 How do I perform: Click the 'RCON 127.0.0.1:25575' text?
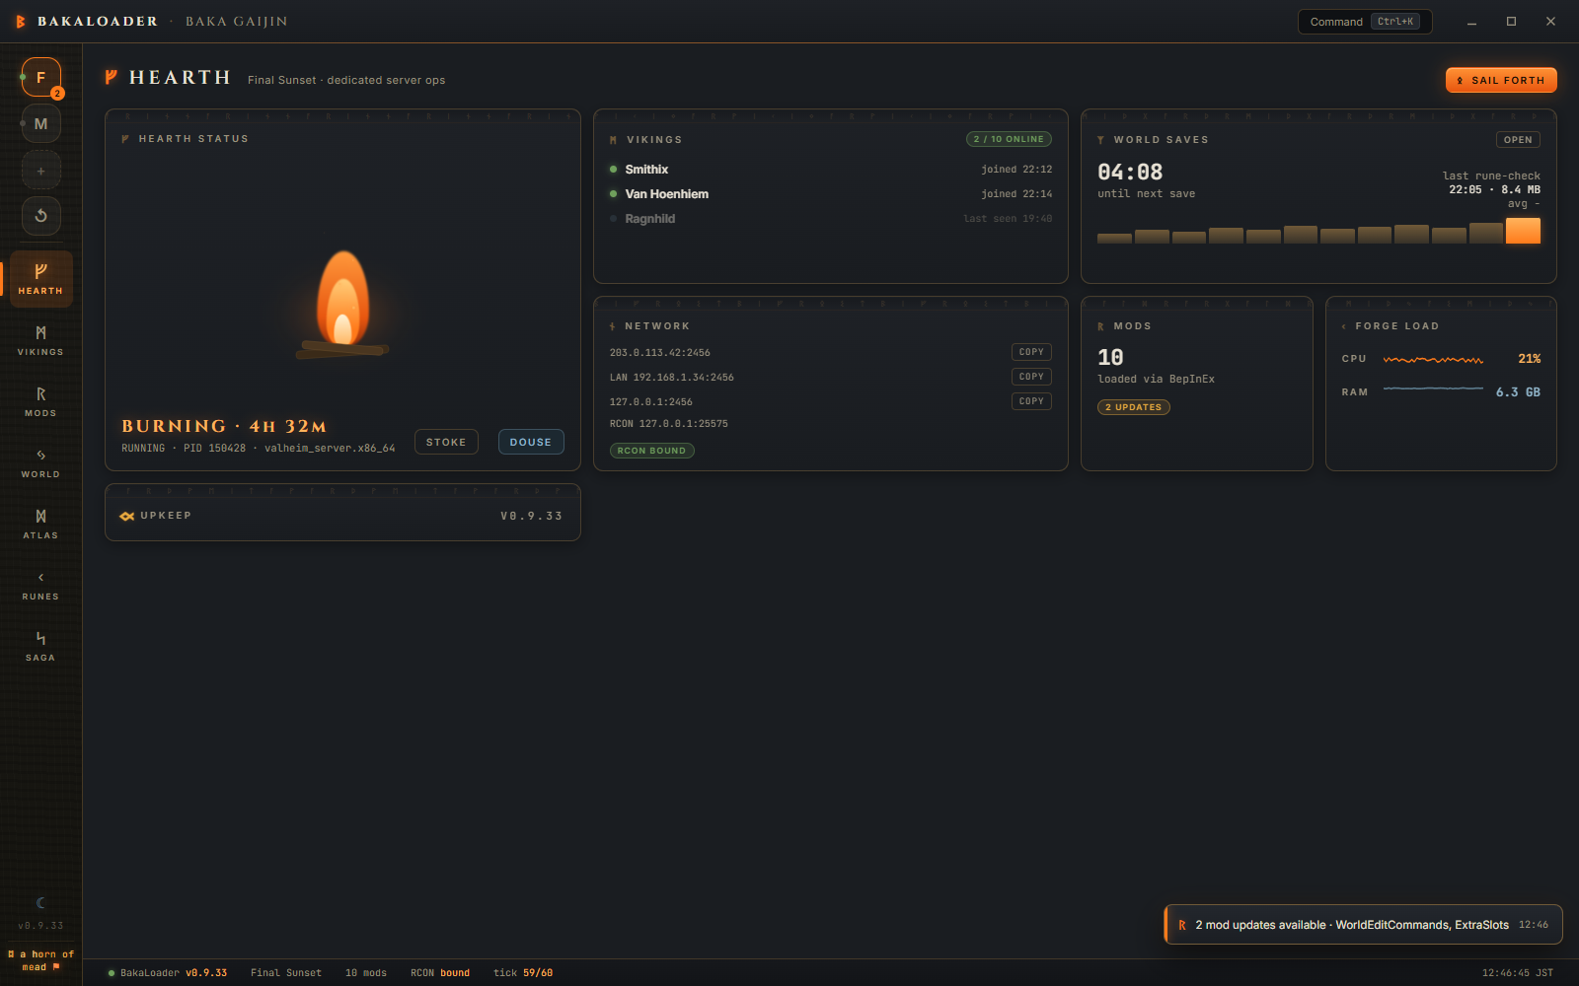(668, 424)
